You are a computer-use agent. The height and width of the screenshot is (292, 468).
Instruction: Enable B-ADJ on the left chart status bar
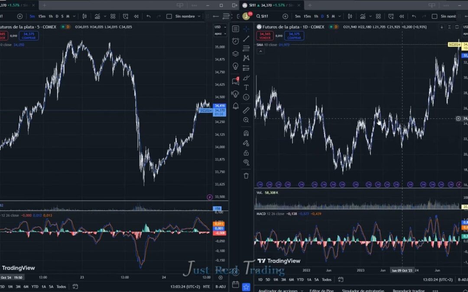[221, 287]
